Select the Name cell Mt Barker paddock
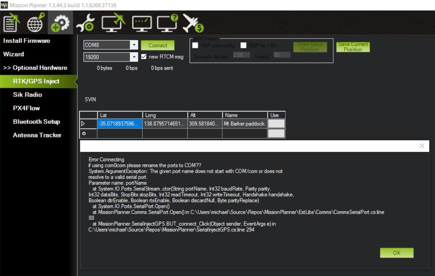 [245, 124]
